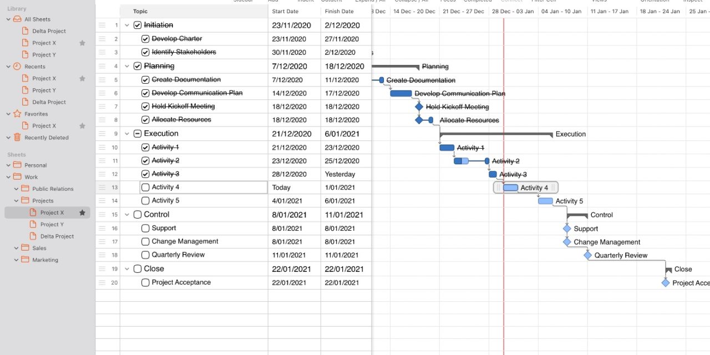The image size is (710, 355).
Task: Click the star badge next to selected Project X
Action: (82, 212)
